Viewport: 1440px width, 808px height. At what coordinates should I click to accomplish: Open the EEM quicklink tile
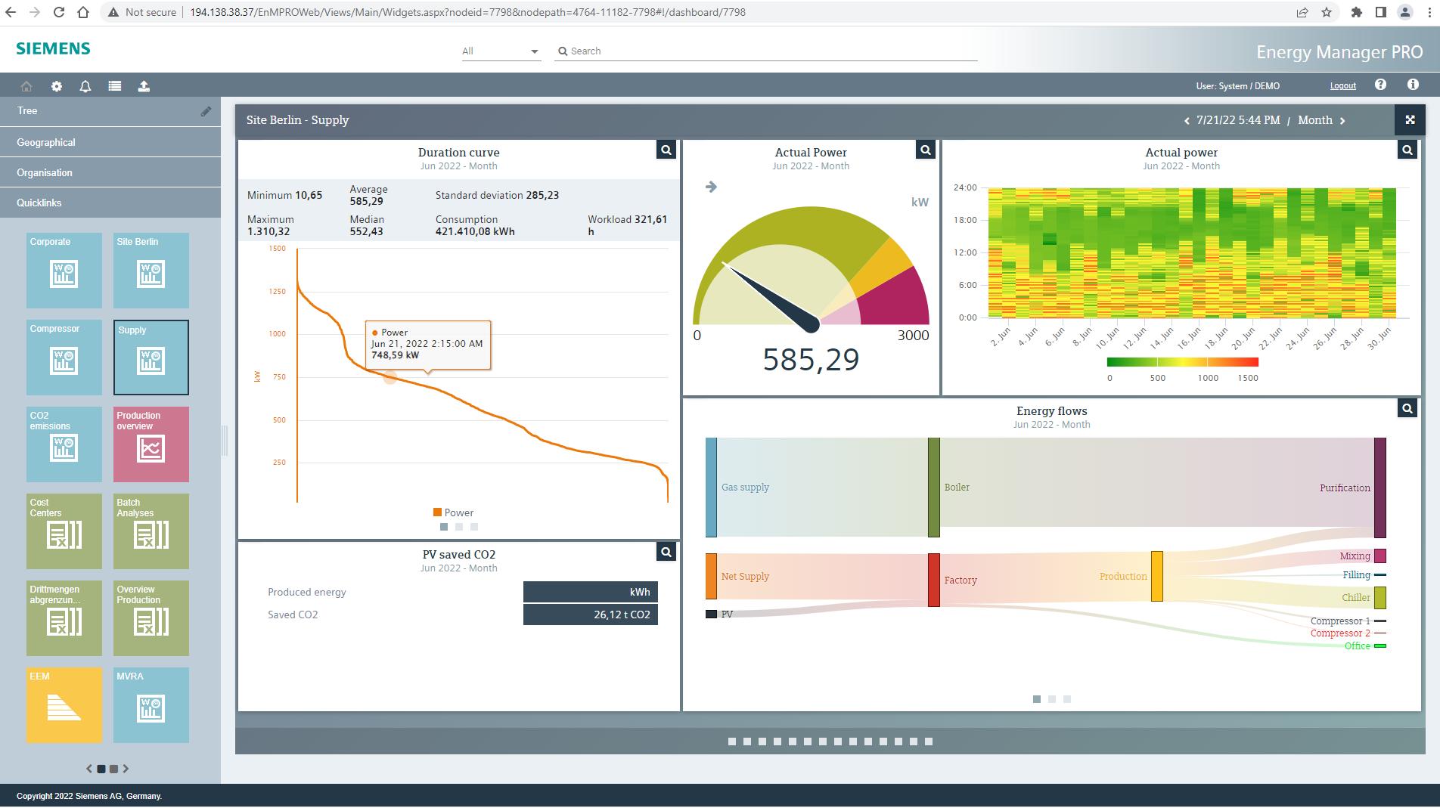[x=64, y=705]
